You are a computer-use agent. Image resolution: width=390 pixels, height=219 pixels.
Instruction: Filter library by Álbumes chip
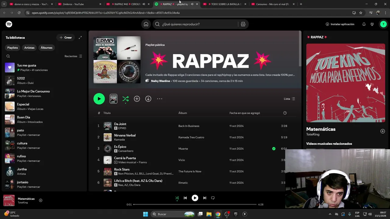click(47, 48)
